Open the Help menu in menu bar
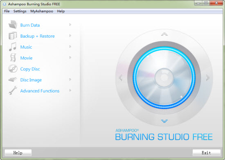The image size is (225, 160). tap(61, 11)
